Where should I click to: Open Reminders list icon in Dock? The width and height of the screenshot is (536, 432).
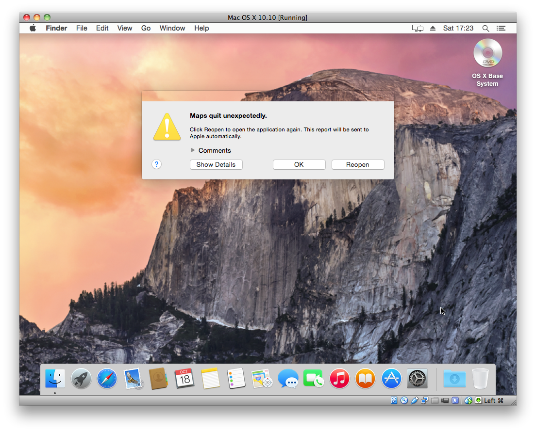[x=236, y=378]
